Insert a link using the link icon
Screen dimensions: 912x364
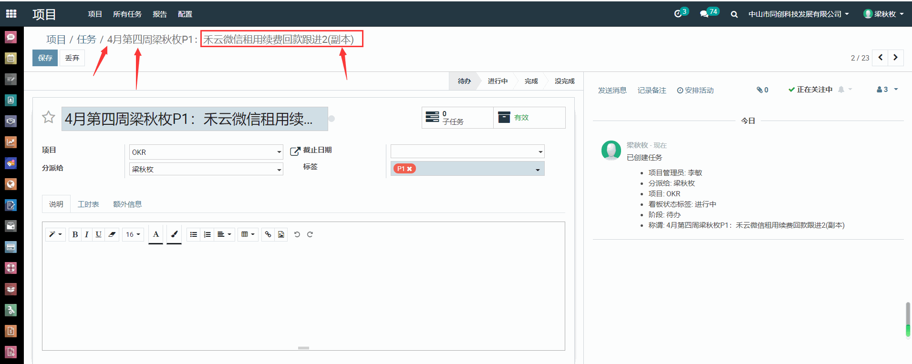268,234
